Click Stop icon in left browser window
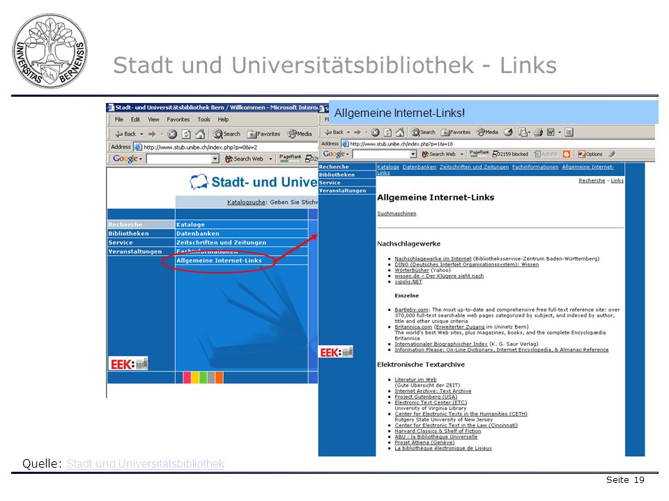 click(x=172, y=134)
